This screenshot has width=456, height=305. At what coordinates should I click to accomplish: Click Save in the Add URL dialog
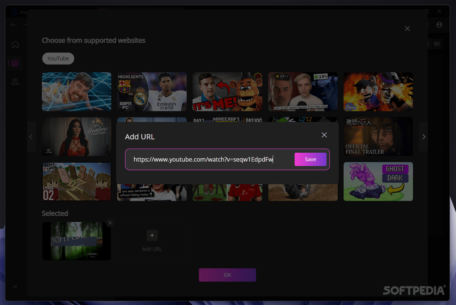click(x=310, y=159)
